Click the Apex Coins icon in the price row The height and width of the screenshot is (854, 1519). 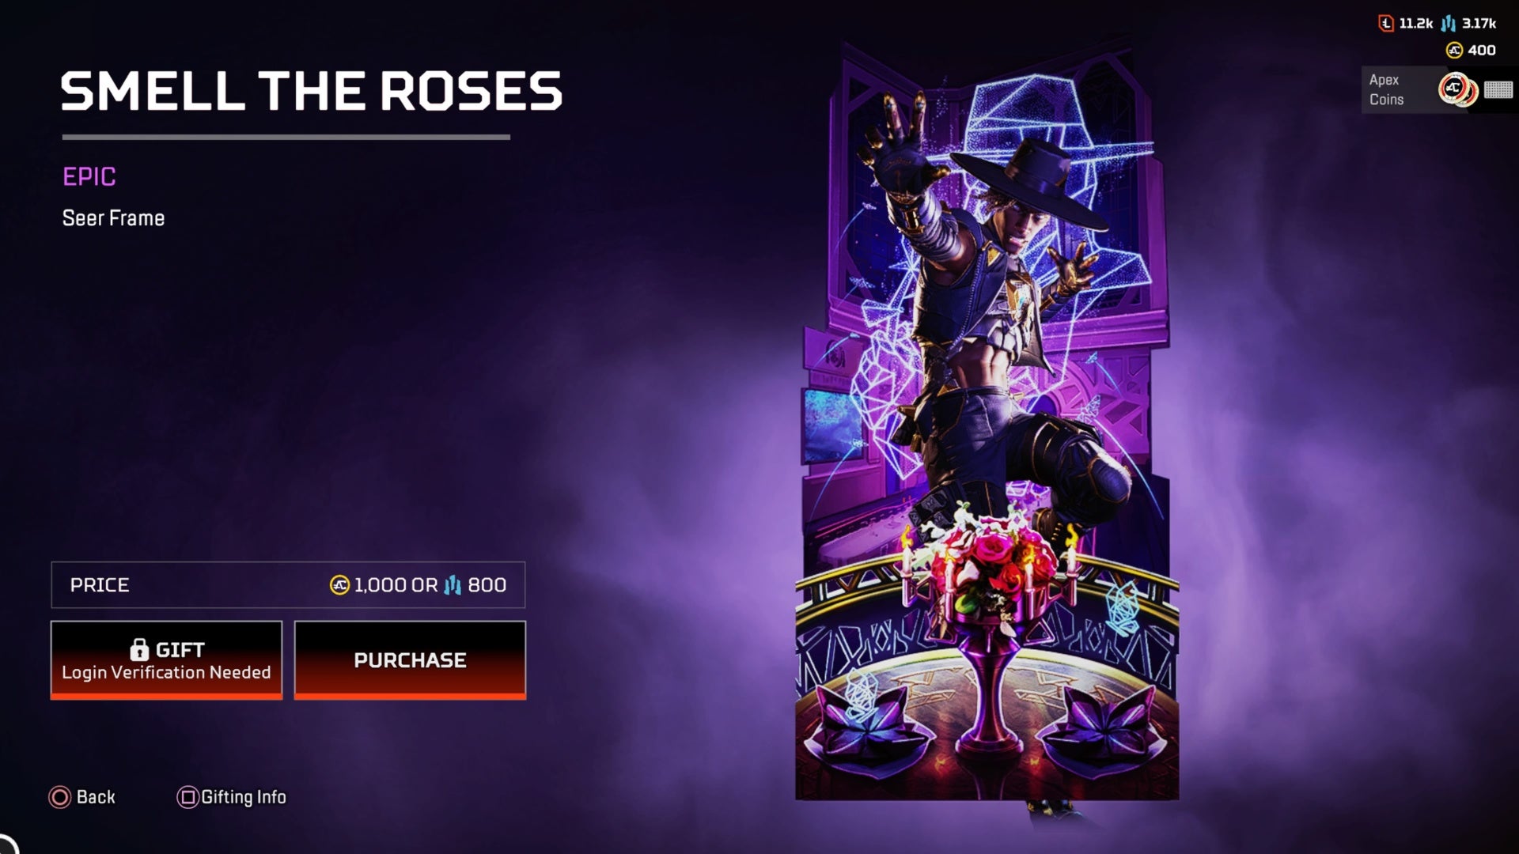coord(339,585)
